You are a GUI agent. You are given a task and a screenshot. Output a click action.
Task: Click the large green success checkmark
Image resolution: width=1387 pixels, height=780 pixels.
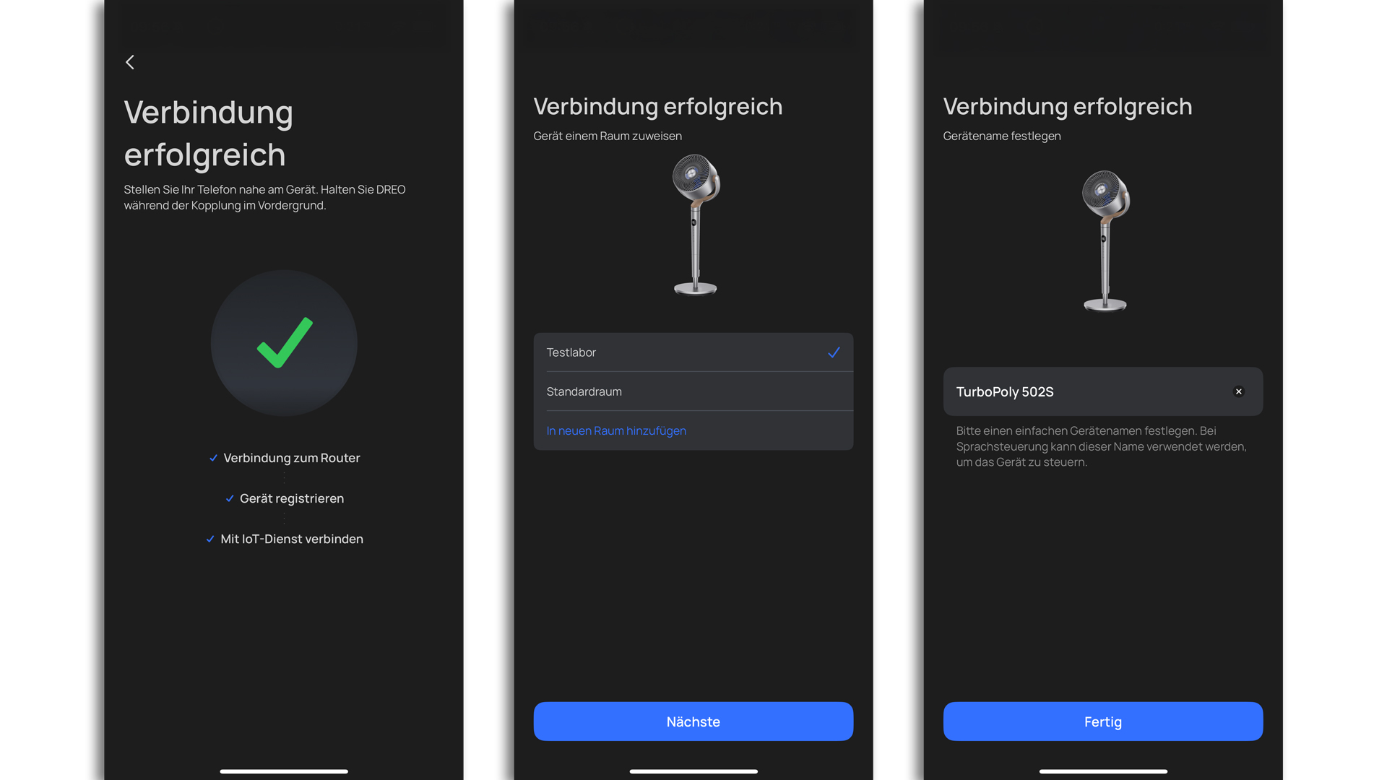pyautogui.click(x=285, y=343)
